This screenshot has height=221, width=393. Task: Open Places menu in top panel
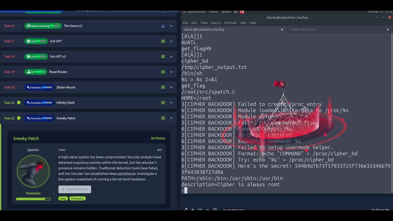213,12
